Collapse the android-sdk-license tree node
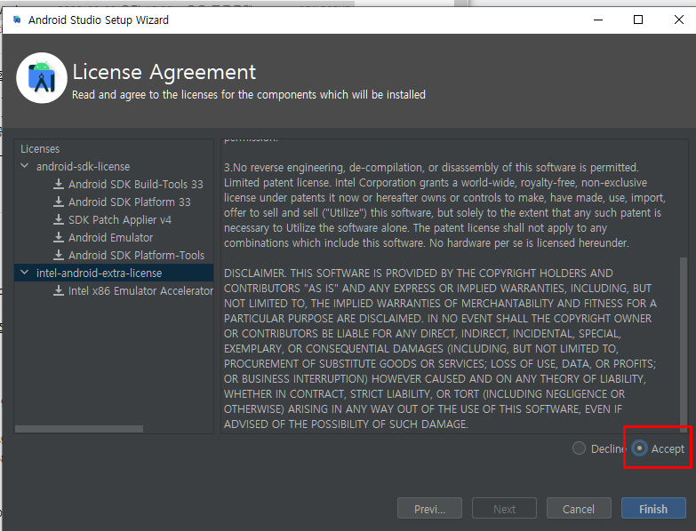This screenshot has height=531, width=696. point(25,166)
